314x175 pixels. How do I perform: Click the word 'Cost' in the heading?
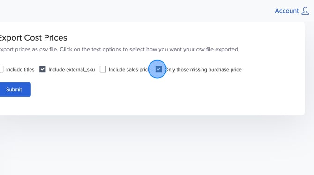33,38
